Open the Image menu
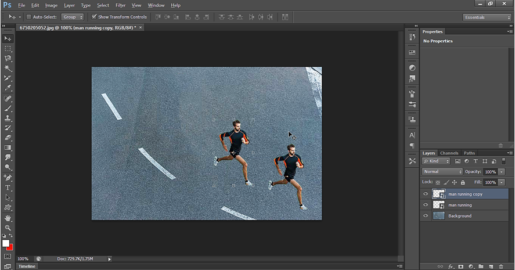The height and width of the screenshot is (270, 515). tap(51, 5)
